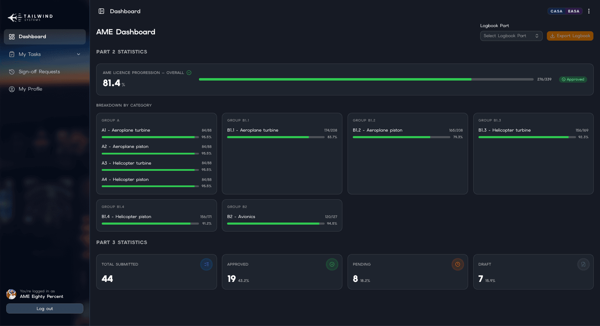Click the Breakdown by Category label

click(x=124, y=105)
